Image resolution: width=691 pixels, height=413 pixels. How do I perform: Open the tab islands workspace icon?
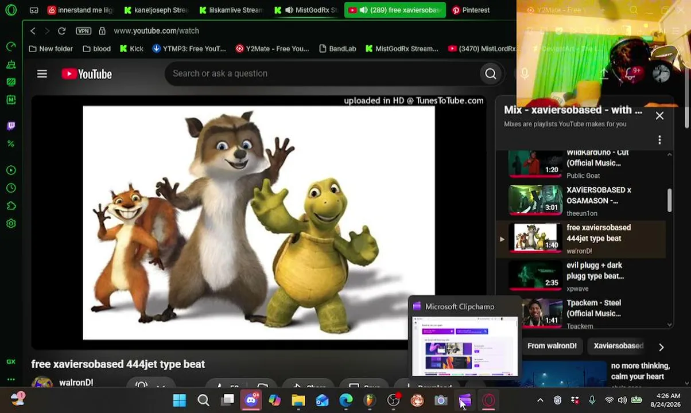[x=34, y=10]
